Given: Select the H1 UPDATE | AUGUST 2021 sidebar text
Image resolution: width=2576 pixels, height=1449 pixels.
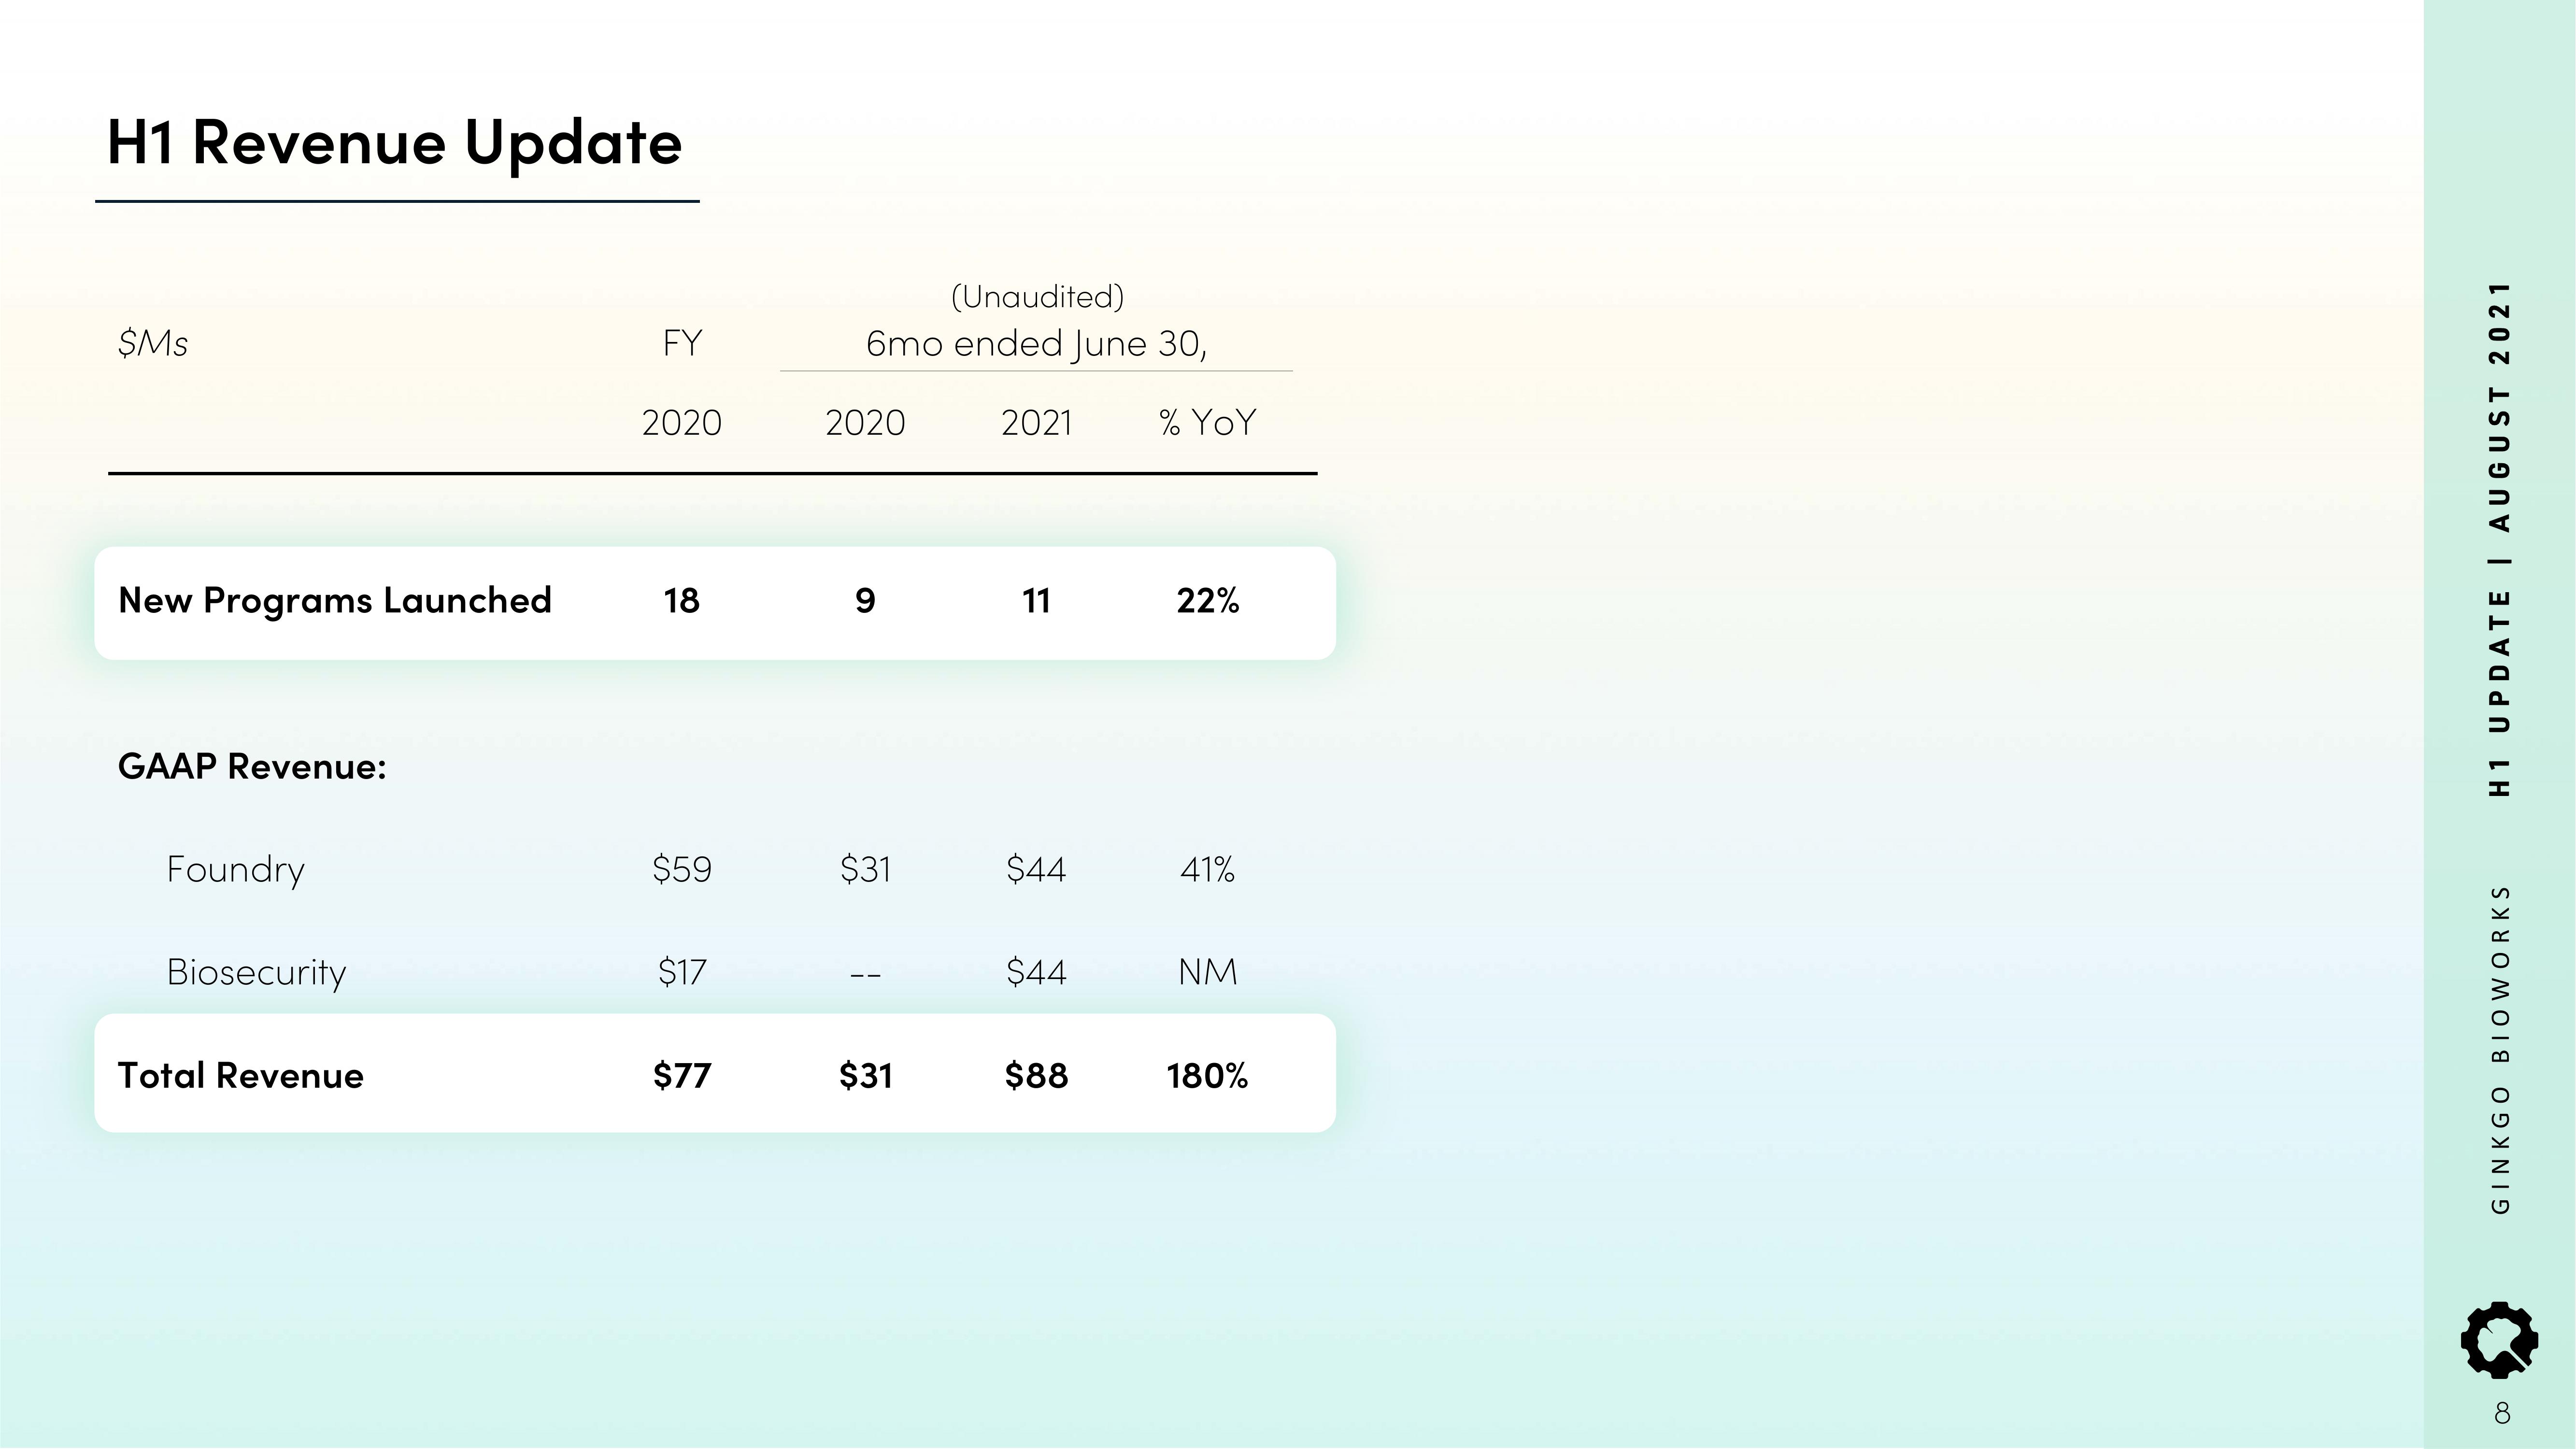Looking at the screenshot, I should pyautogui.click(x=2500, y=539).
